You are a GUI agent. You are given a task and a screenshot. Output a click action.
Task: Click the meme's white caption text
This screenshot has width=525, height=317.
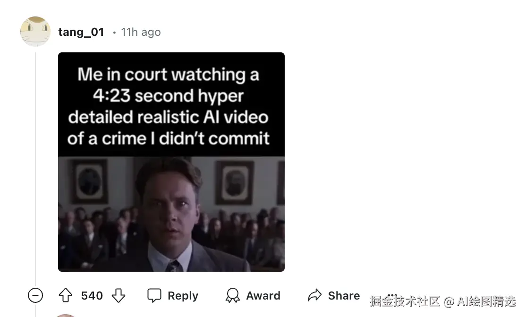(169, 106)
